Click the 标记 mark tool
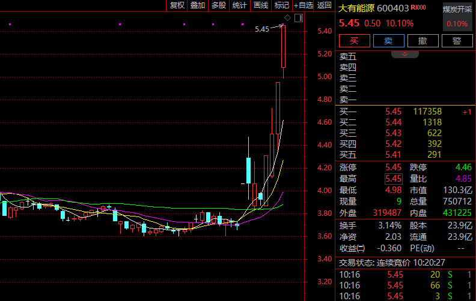The height and width of the screenshot is (301, 476). click(282, 5)
